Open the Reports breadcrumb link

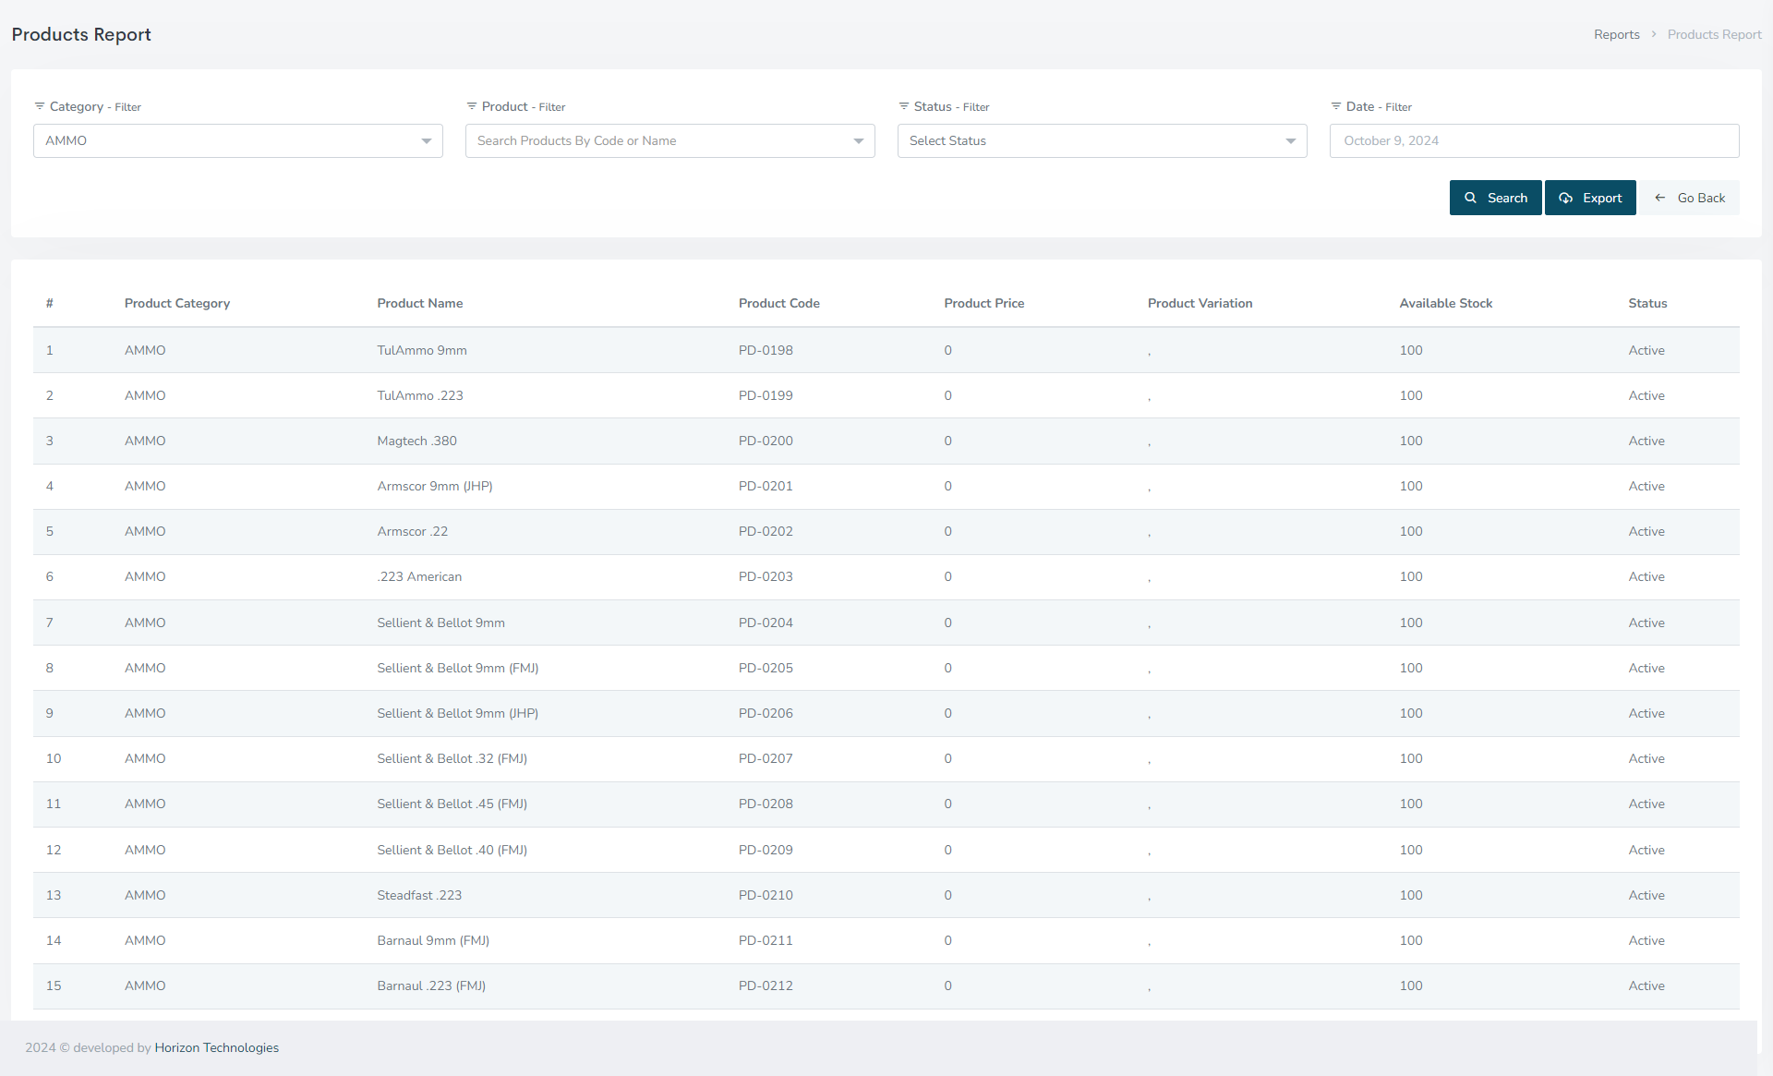point(1616,34)
